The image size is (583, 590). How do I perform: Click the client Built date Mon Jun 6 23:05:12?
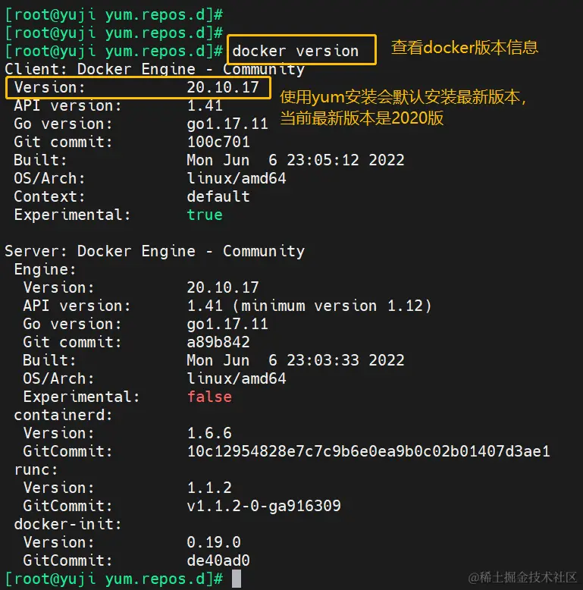pyautogui.click(x=296, y=160)
